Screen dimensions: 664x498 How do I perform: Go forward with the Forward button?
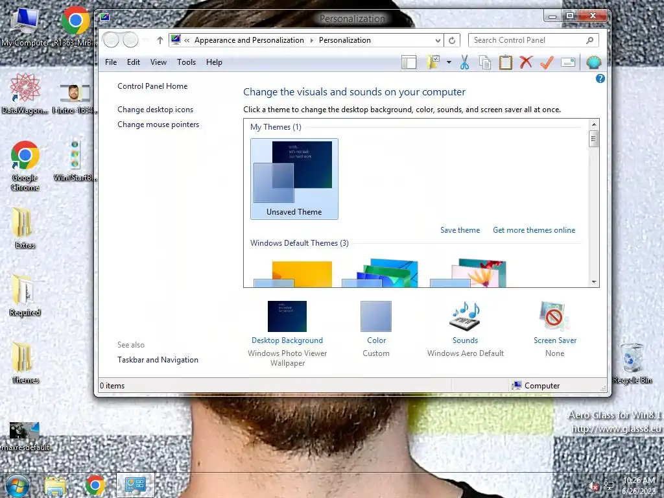point(130,40)
